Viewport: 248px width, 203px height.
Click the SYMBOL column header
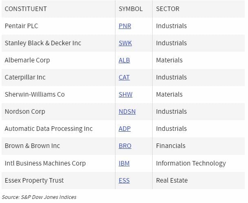[131, 9]
